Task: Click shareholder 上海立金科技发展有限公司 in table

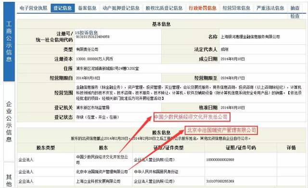Action: [98, 181]
